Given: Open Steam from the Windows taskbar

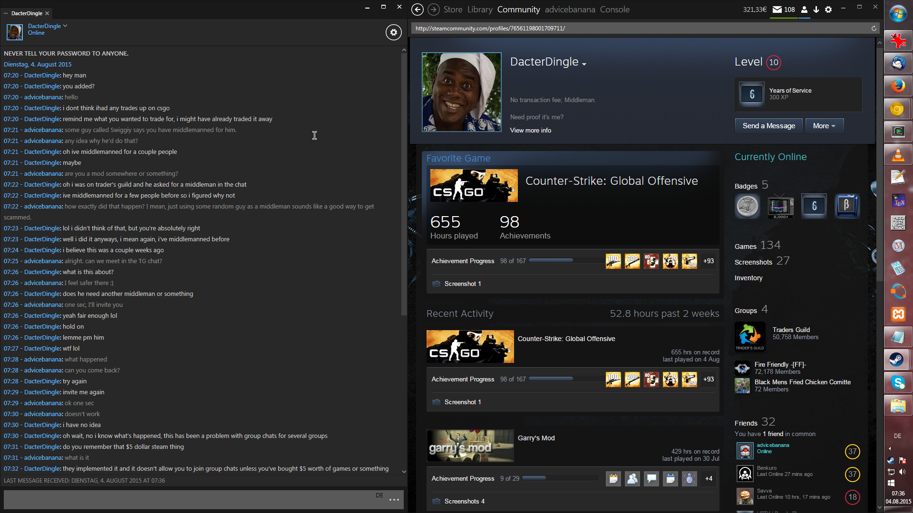Looking at the screenshot, I should [897, 360].
